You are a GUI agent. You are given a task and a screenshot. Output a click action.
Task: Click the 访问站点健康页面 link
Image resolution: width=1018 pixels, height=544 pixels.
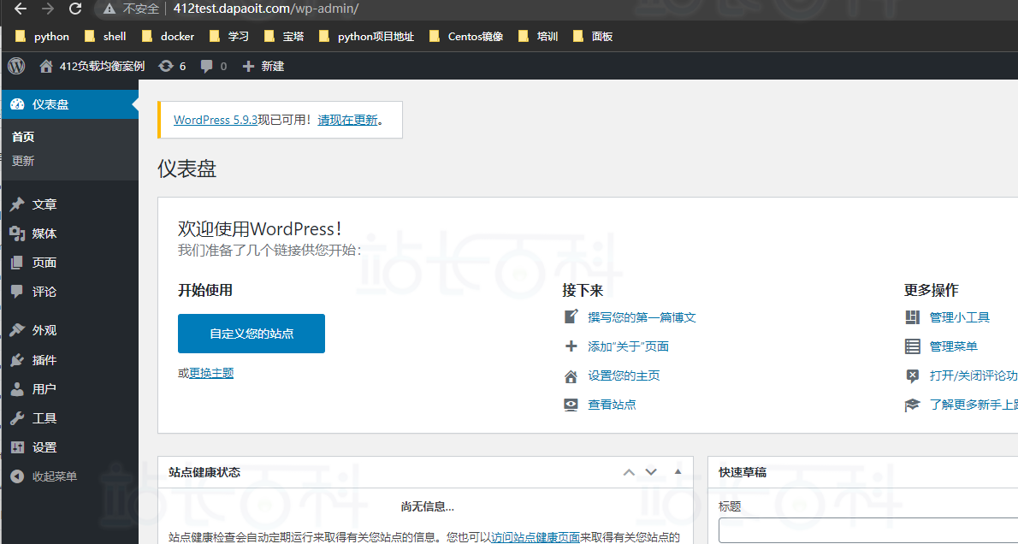(535, 537)
